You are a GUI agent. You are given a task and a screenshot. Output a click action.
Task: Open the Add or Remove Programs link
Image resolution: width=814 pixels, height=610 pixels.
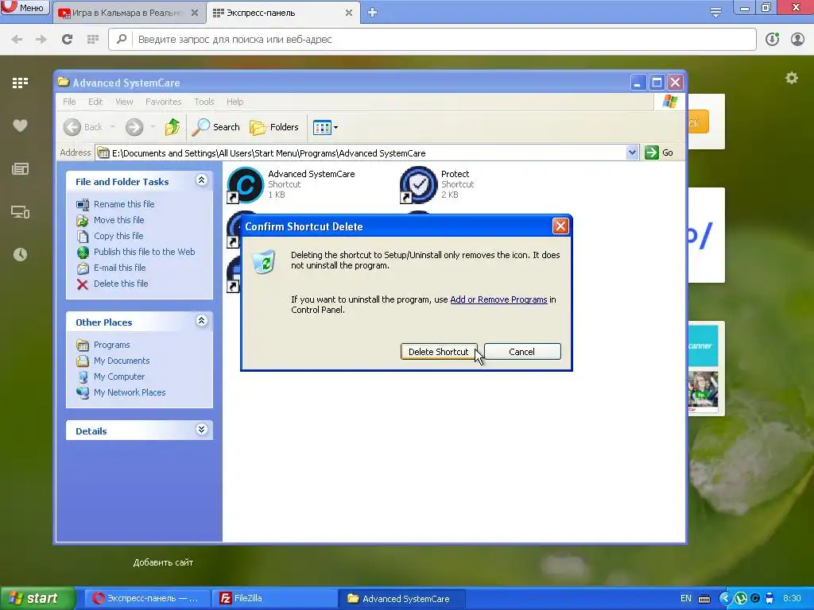point(498,299)
